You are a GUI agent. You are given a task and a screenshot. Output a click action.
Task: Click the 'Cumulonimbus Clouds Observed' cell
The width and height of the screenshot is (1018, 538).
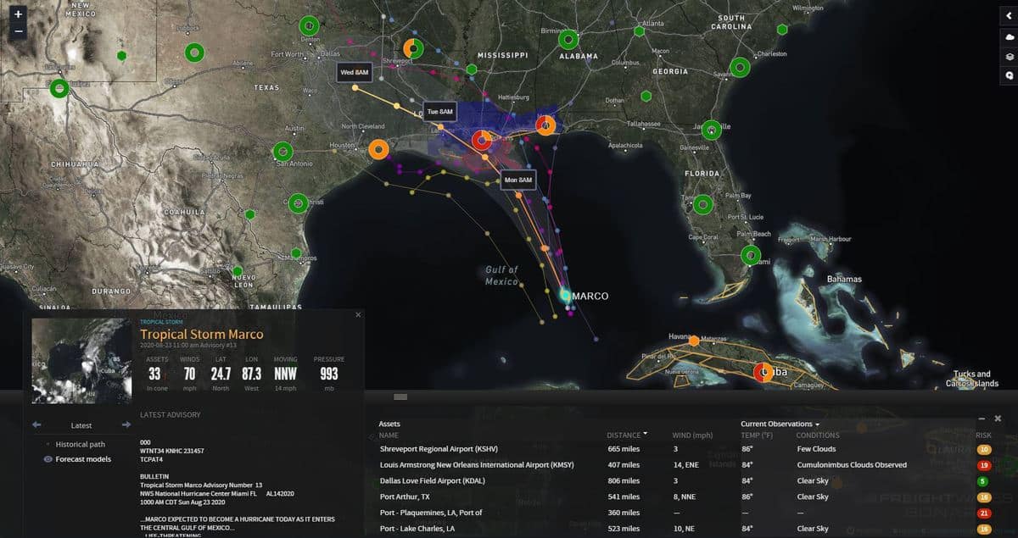pos(852,464)
